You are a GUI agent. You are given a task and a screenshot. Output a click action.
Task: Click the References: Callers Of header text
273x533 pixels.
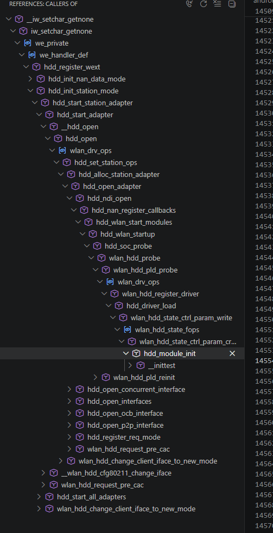coord(43,4)
